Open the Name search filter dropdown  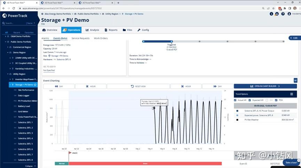(31, 23)
